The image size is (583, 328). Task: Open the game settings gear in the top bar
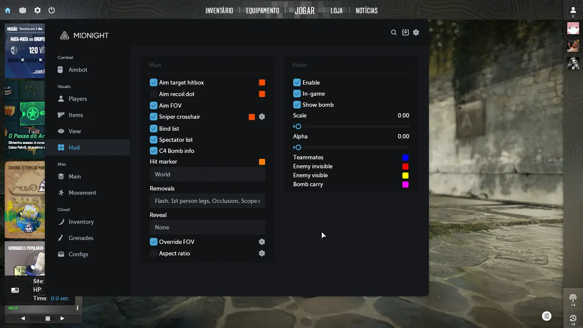(38, 10)
